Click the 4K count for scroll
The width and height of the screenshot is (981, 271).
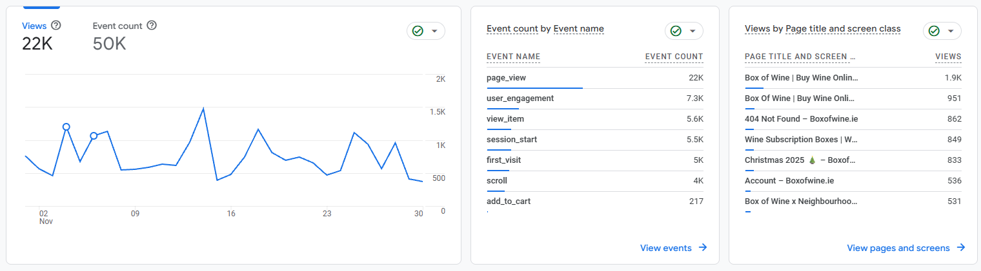click(698, 180)
